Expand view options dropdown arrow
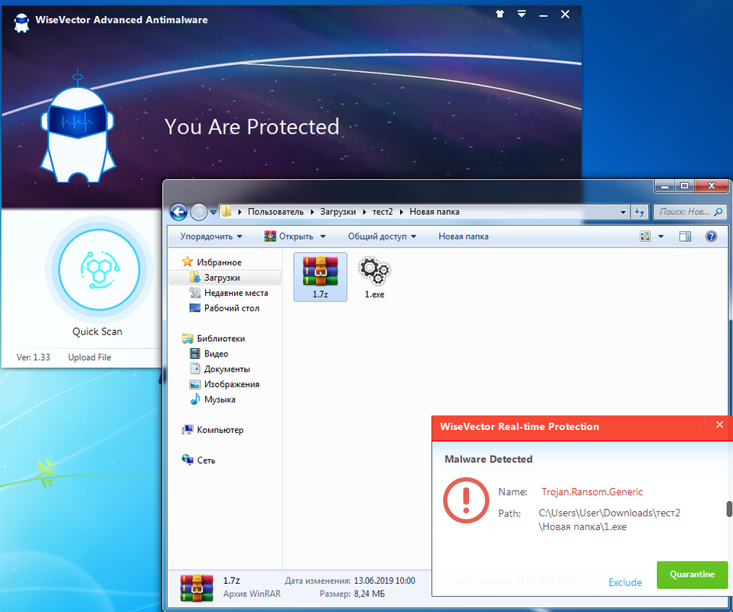The height and width of the screenshot is (612, 733). [x=661, y=236]
